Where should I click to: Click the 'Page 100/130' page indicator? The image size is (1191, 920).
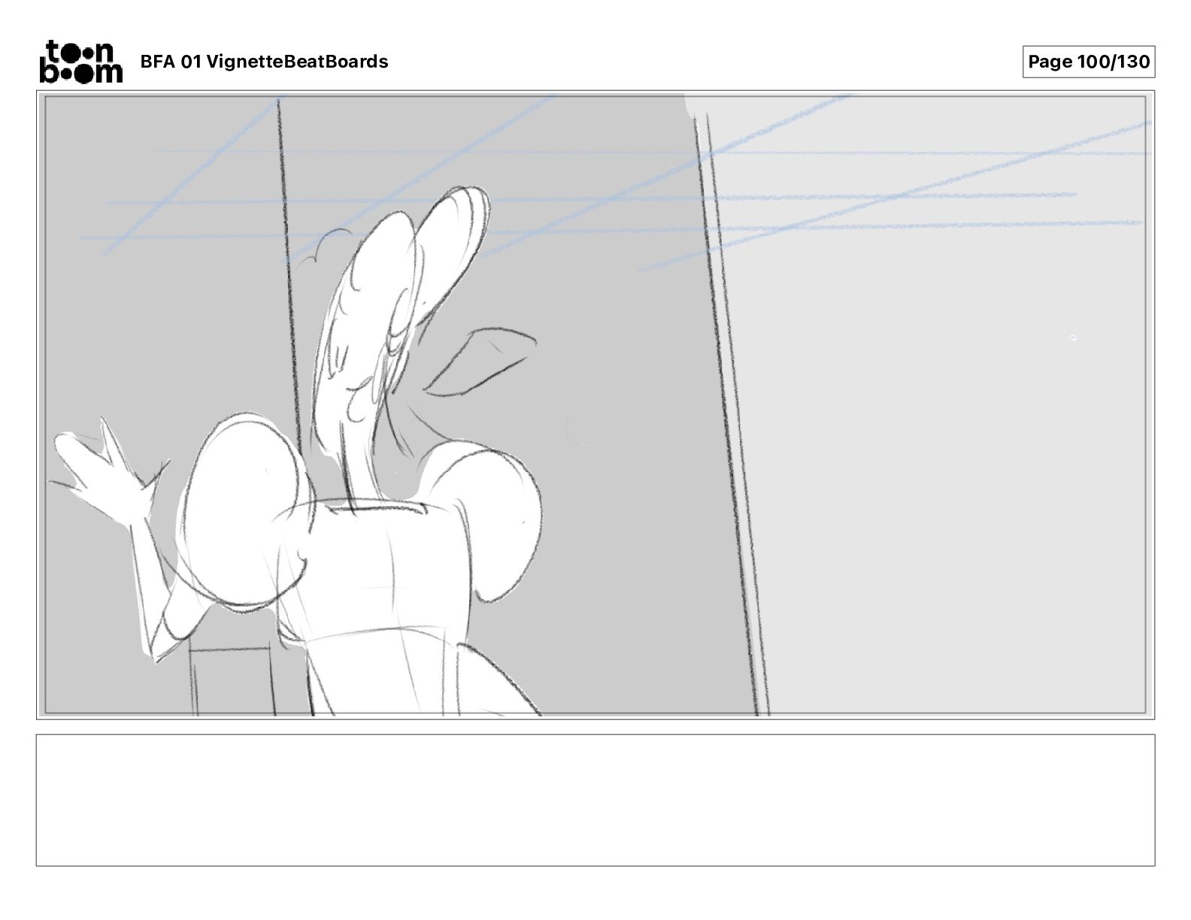(x=1089, y=62)
